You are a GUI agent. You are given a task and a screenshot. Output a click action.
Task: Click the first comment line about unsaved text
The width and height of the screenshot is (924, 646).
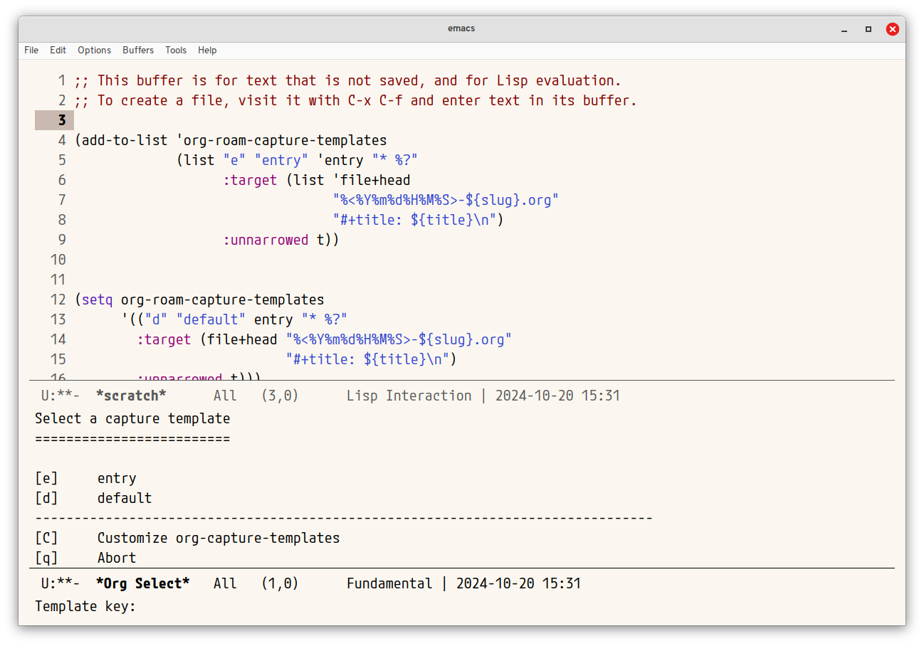[x=348, y=80]
